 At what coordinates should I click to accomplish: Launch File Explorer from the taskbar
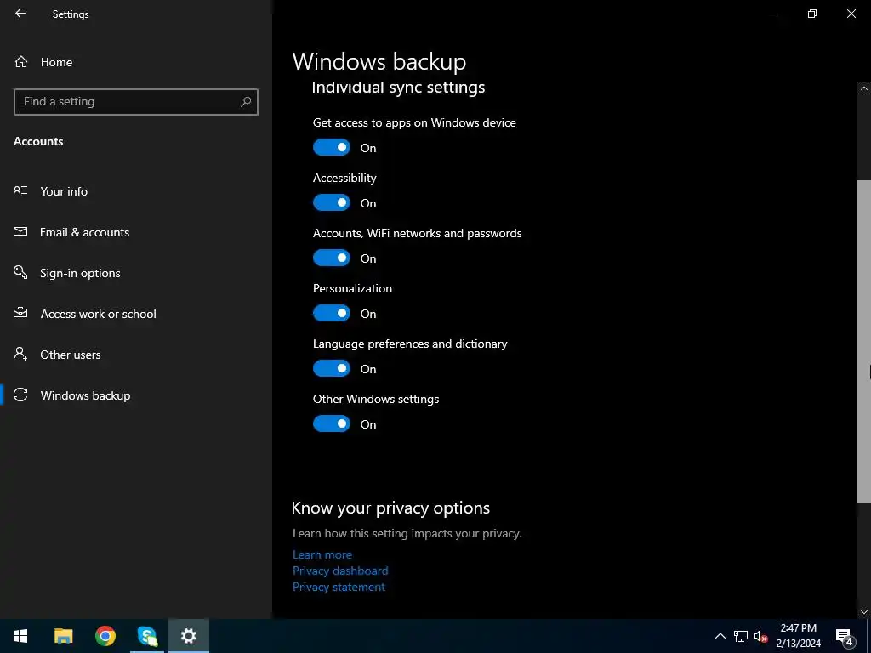click(x=63, y=636)
